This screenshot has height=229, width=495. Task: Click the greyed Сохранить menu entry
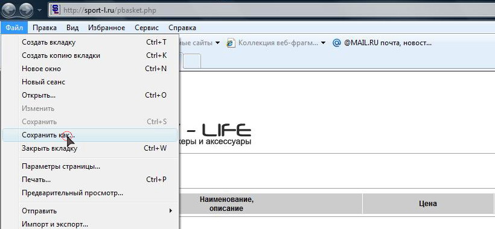pos(90,122)
